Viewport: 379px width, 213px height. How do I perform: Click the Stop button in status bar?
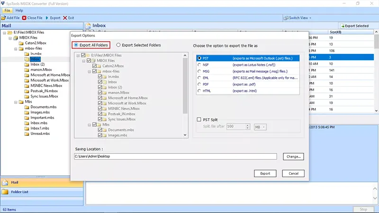click(x=363, y=209)
